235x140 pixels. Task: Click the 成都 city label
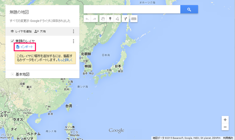pos(22,84)
